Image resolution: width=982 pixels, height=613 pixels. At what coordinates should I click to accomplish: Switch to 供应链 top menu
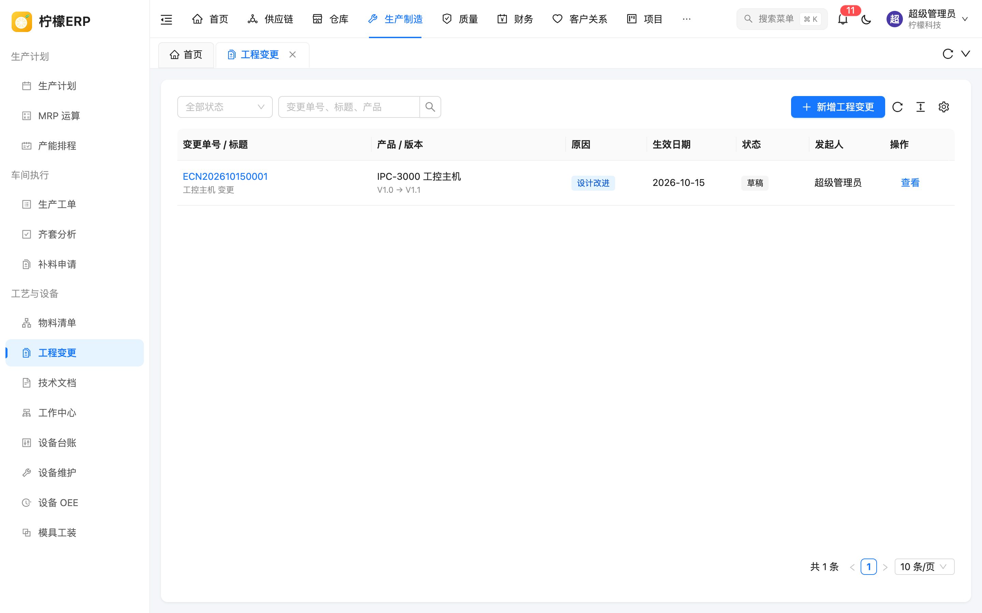click(270, 19)
